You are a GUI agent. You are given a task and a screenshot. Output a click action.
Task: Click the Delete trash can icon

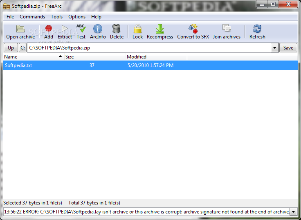coord(116,28)
